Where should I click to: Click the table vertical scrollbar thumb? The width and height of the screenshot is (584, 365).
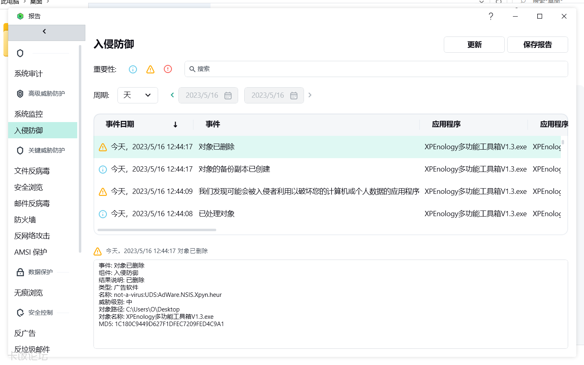[x=563, y=142]
